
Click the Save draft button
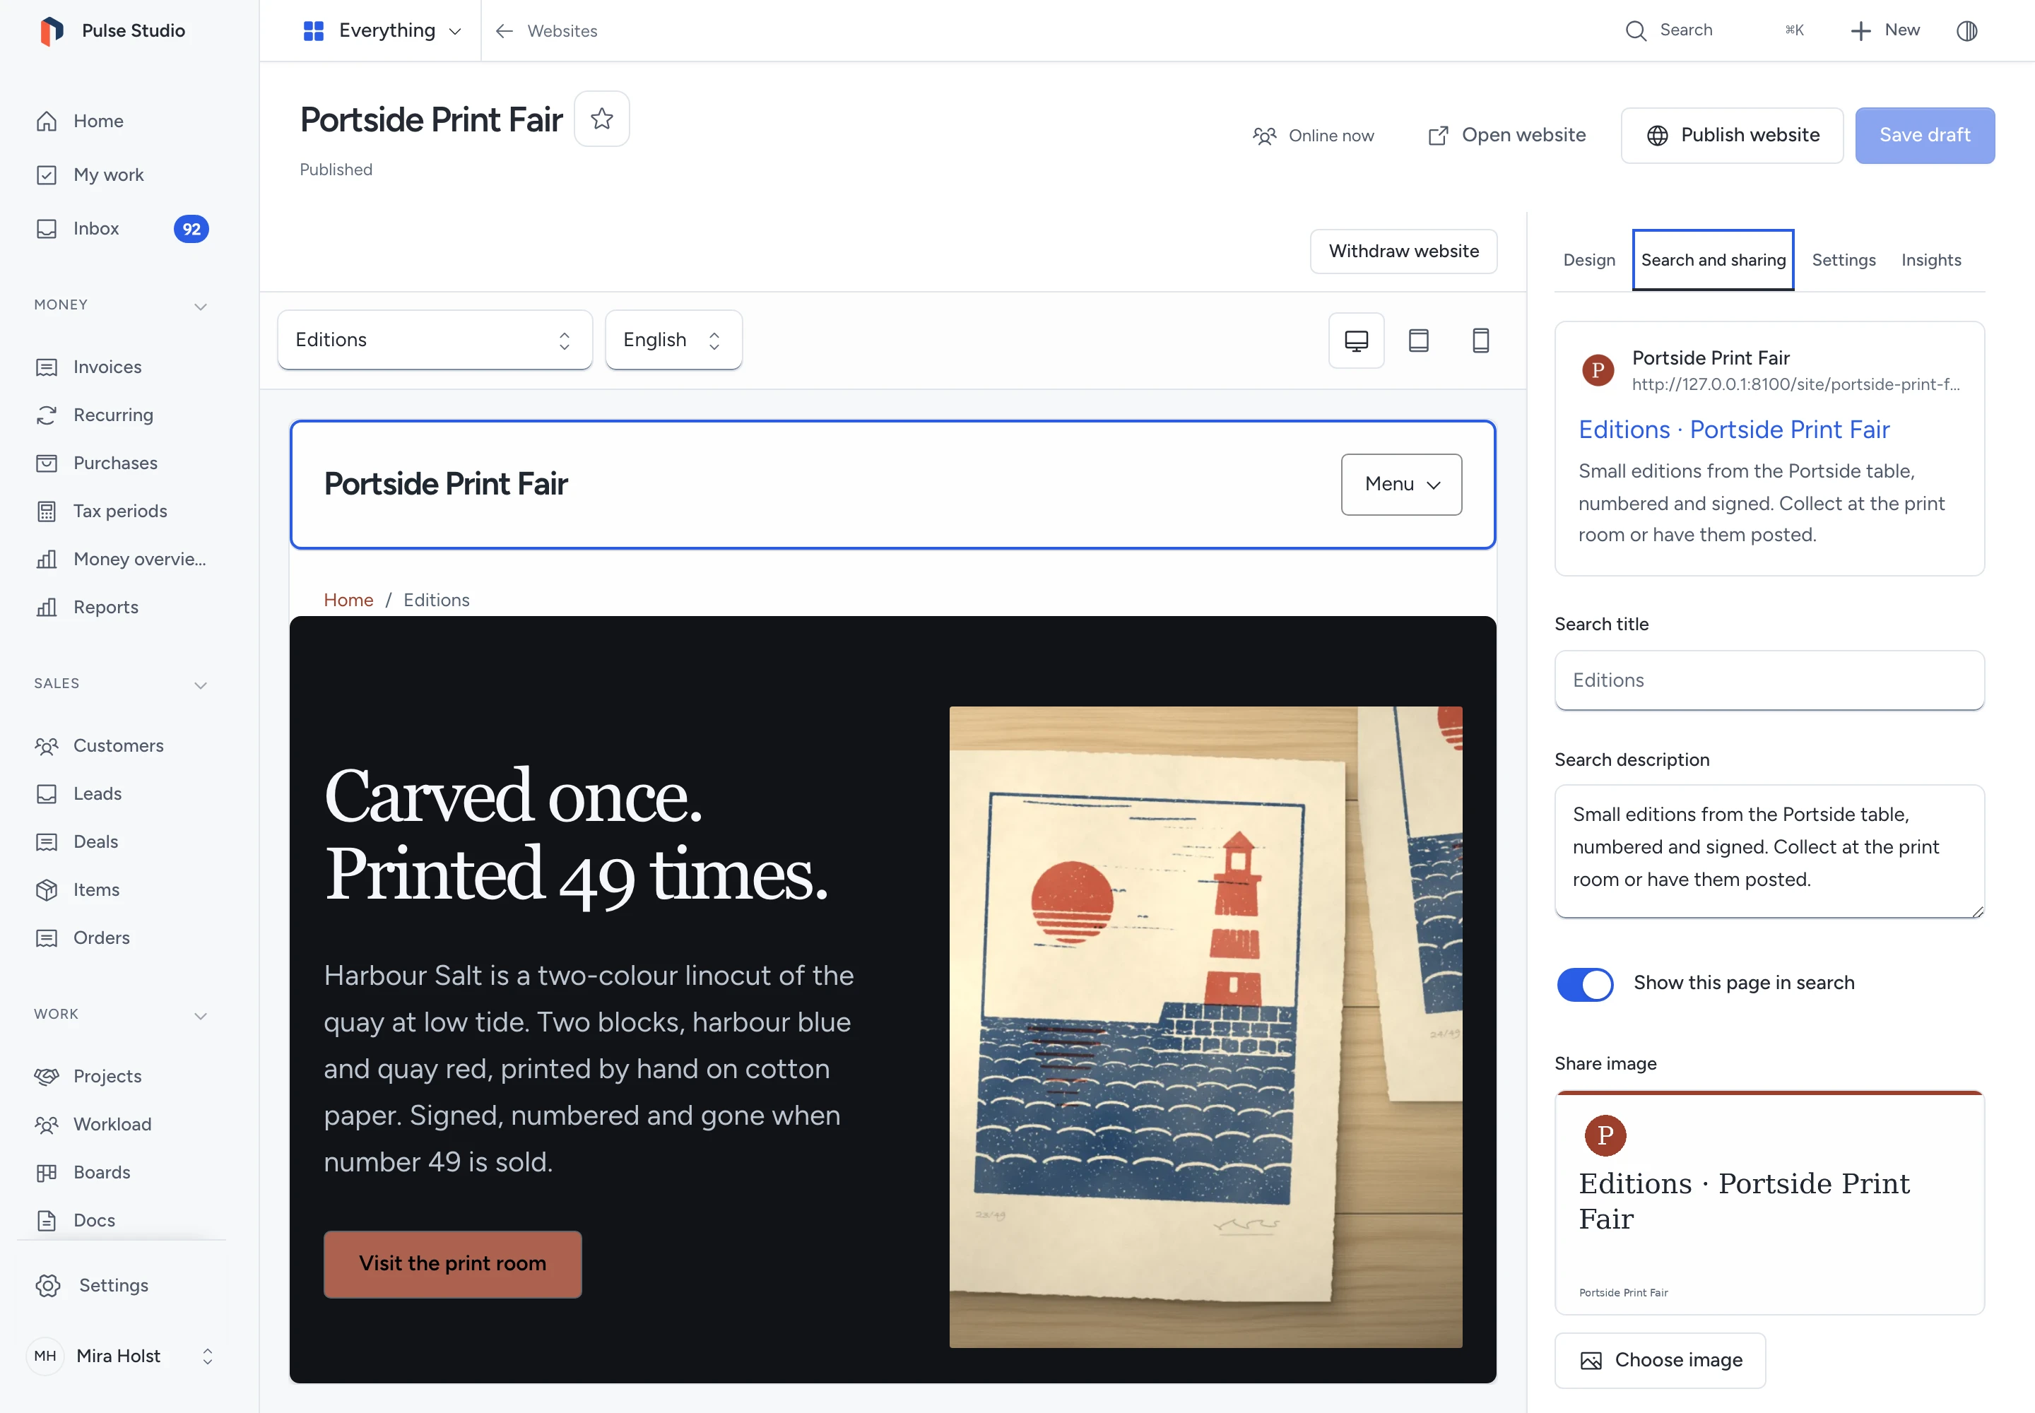pyautogui.click(x=1924, y=136)
